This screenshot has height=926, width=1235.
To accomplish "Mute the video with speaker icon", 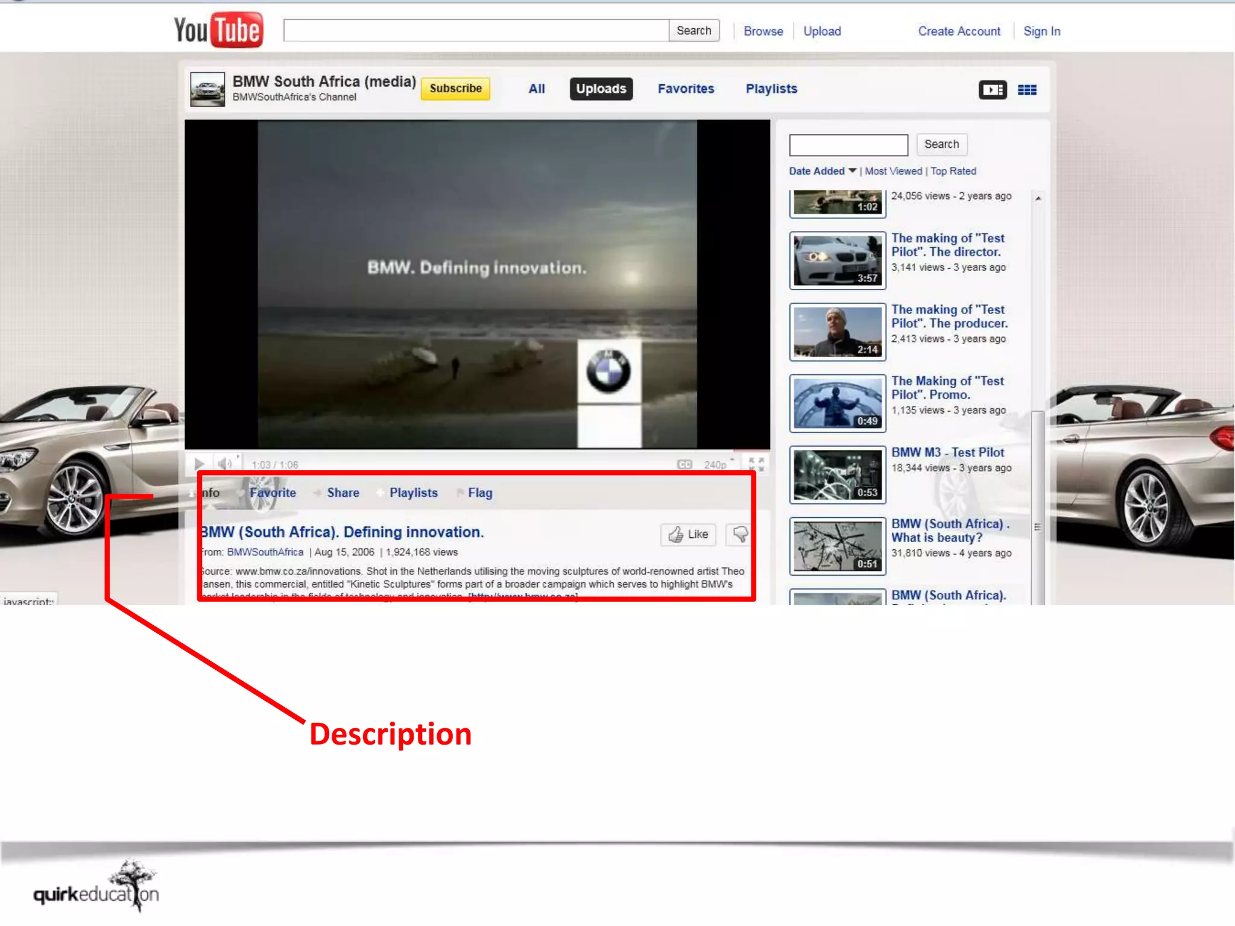I will click(225, 464).
